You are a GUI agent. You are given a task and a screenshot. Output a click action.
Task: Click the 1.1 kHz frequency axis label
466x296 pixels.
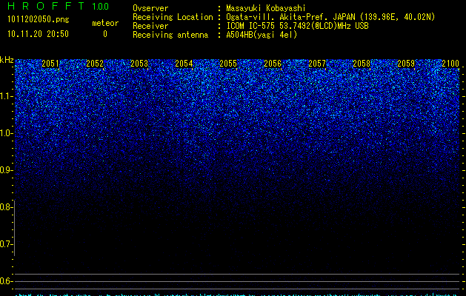click(x=6, y=96)
